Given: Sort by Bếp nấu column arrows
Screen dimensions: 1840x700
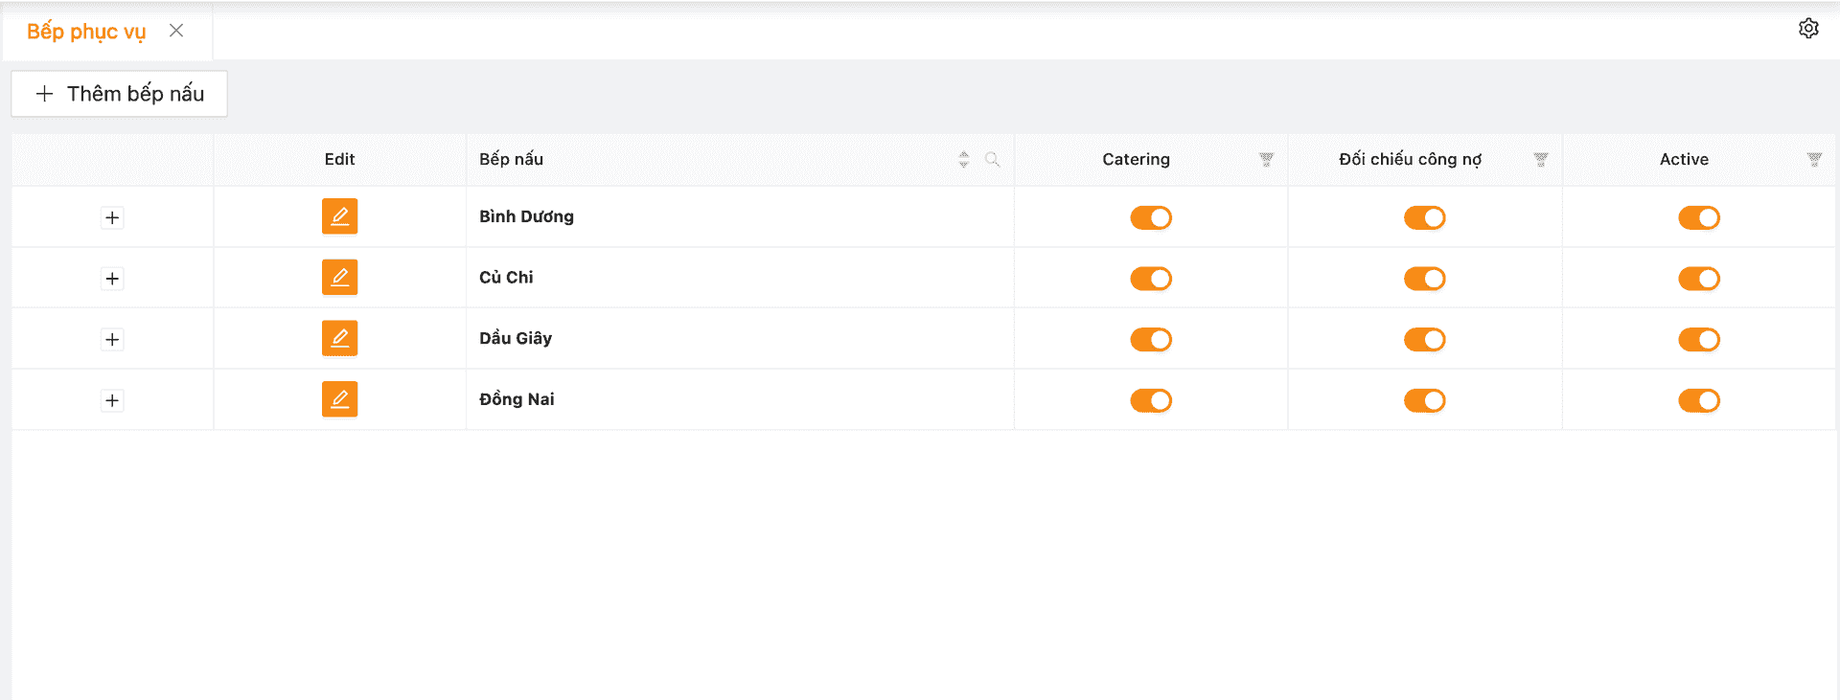Looking at the screenshot, I should [963, 160].
